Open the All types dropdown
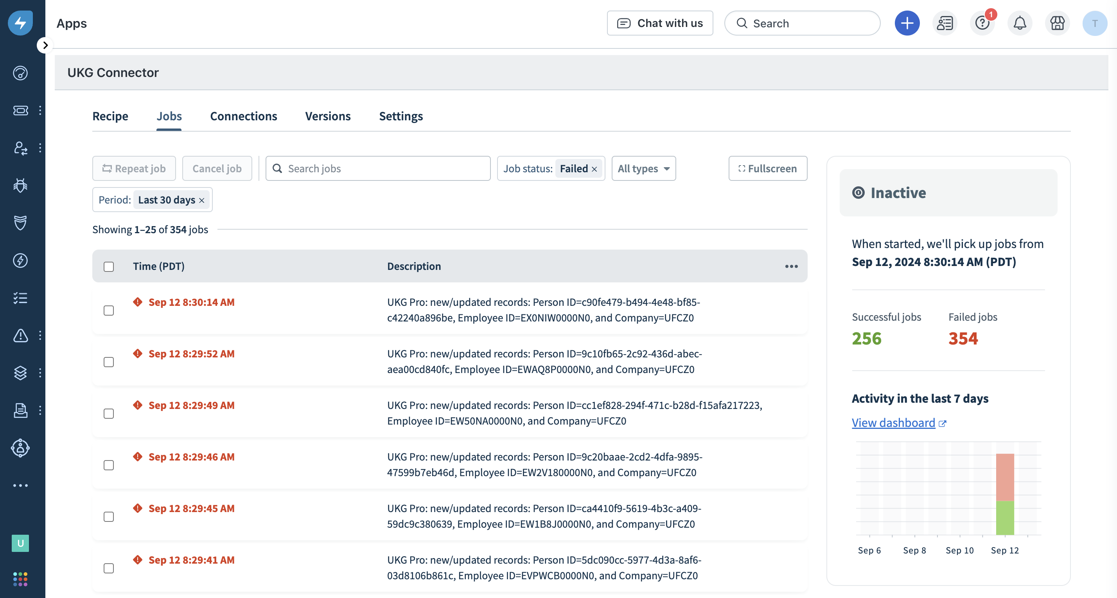The width and height of the screenshot is (1117, 598). 643,168
